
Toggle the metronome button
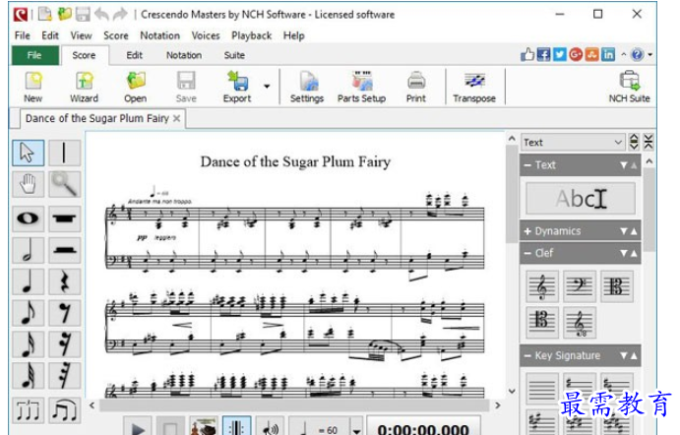(236, 427)
